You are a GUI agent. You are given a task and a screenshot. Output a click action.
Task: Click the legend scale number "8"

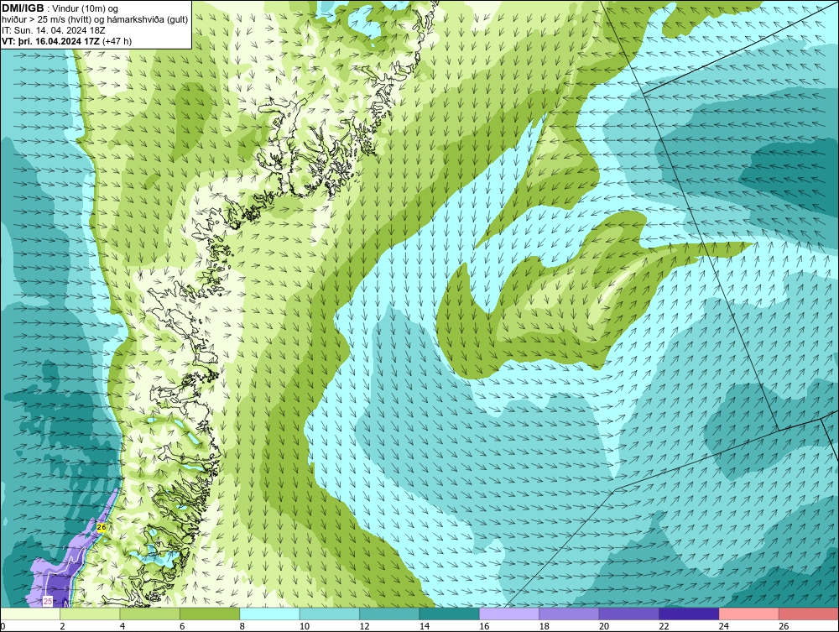[x=242, y=626]
